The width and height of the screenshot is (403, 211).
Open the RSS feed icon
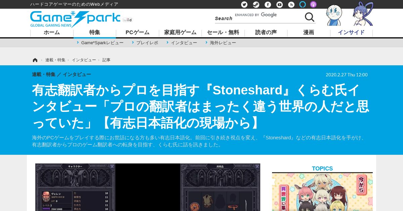pyautogui.click(x=291, y=4)
